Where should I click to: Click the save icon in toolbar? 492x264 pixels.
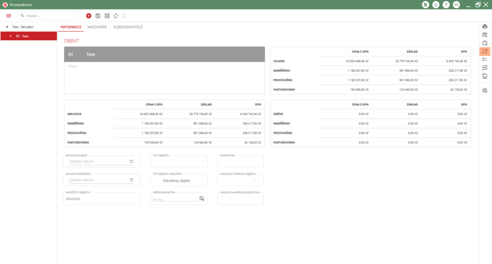98,16
